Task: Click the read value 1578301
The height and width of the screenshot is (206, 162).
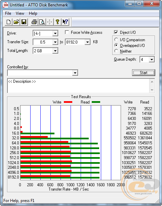Action: pos(145,167)
